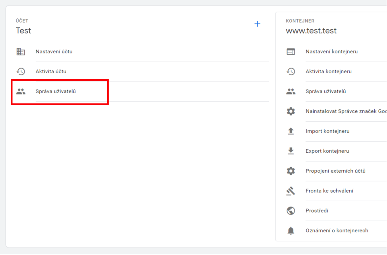Click the gavel icon beside Fronta ke schválení
This screenshot has width=387, height=255.
tap(291, 191)
